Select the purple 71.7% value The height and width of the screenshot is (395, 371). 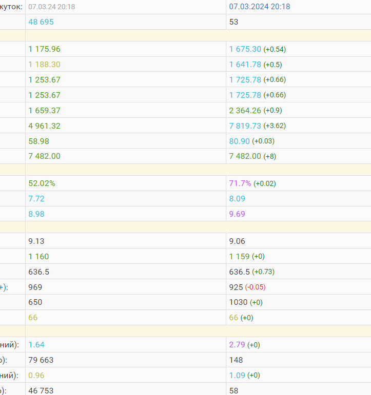(x=240, y=183)
